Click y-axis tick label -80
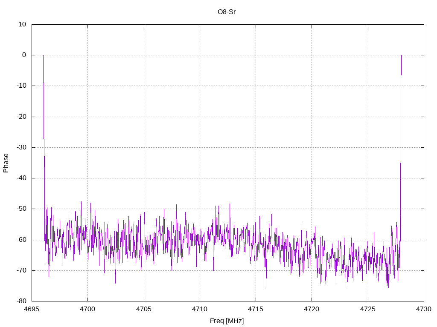 coord(21,301)
